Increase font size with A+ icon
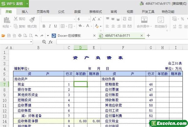This screenshot has width=188, height=127. (x=94, y=19)
